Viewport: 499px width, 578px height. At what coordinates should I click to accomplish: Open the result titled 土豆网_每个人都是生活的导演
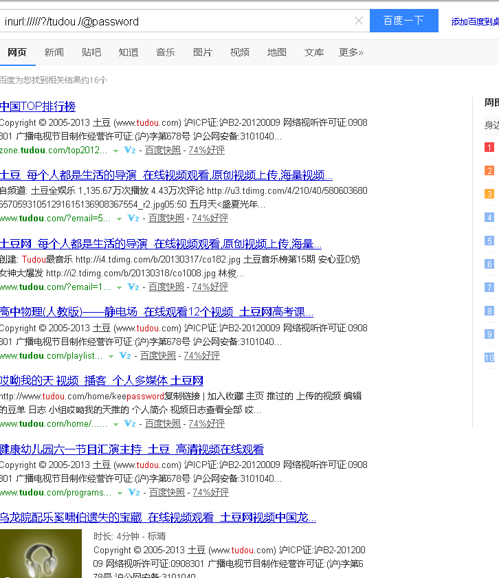point(161,244)
